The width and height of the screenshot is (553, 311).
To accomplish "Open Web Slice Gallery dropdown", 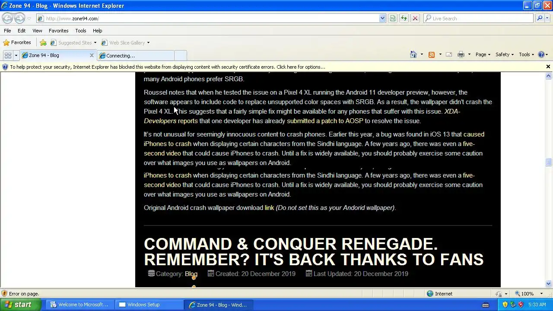I will (125, 43).
